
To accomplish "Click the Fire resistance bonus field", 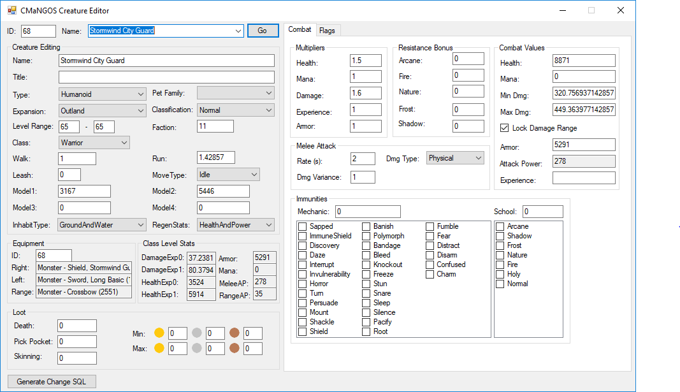I will (468, 75).
